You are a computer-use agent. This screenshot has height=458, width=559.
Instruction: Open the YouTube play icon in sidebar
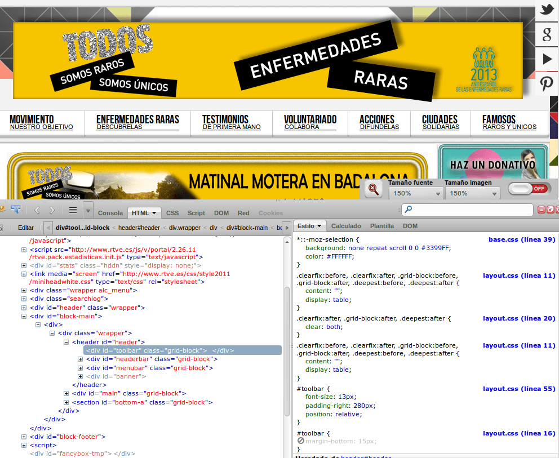click(547, 59)
